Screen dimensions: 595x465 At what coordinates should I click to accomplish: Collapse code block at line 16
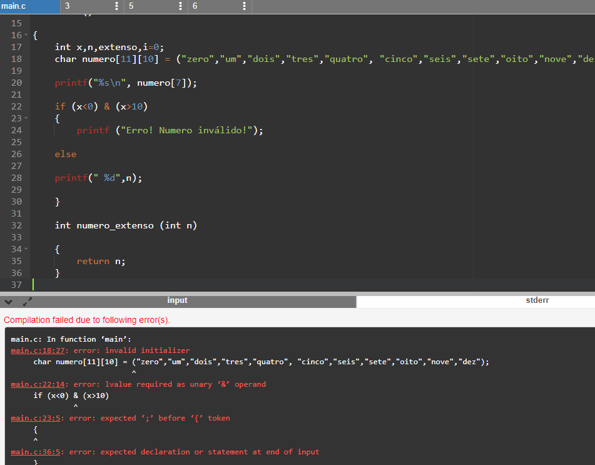tap(26, 35)
